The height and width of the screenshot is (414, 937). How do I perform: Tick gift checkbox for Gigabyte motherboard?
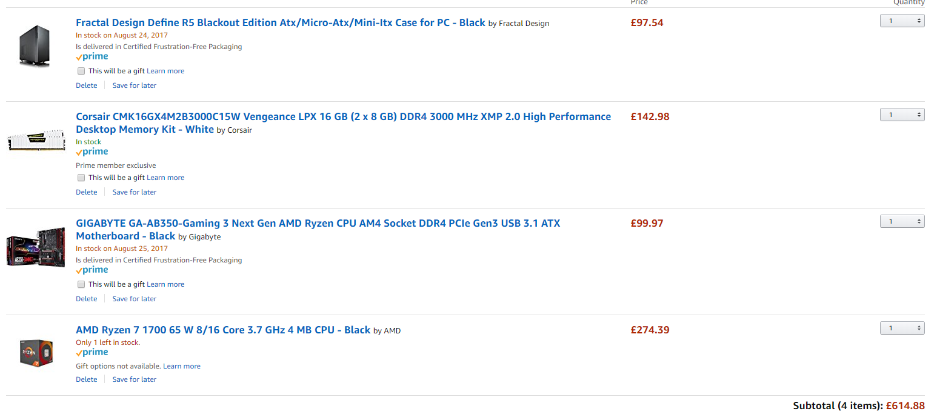click(x=81, y=284)
